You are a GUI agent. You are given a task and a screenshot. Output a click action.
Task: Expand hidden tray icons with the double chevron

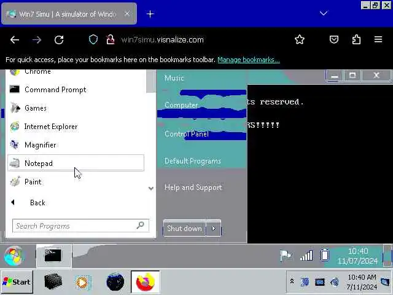tap(292, 281)
